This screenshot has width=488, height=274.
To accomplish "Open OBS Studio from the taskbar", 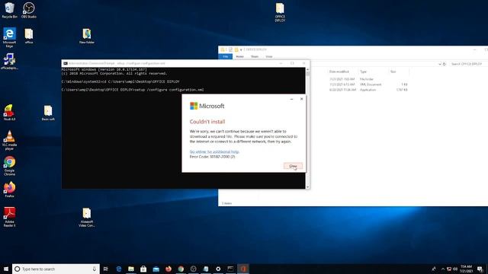I will (193, 269).
